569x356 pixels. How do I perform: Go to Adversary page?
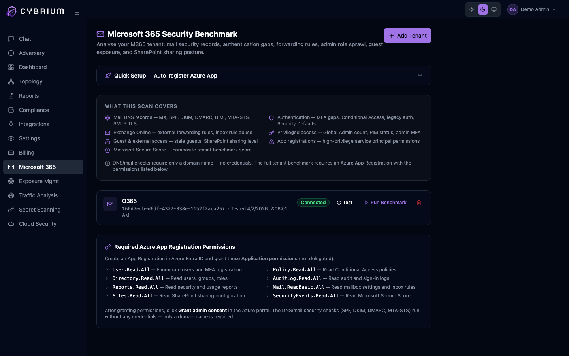(x=43, y=53)
